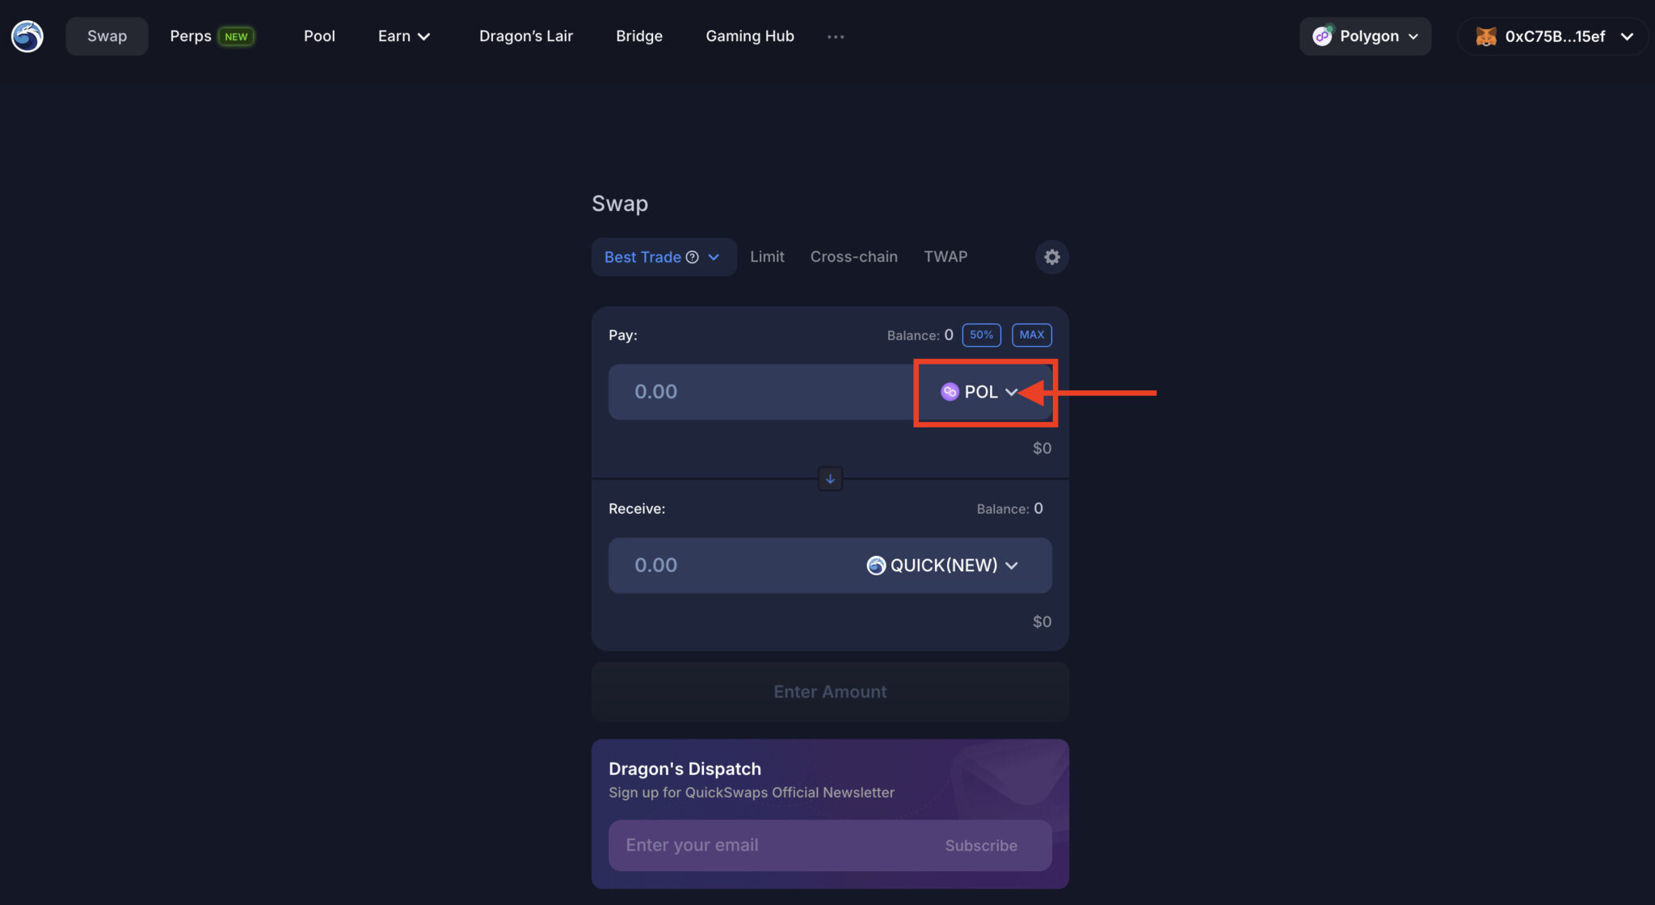Open the Earn menu

(403, 36)
